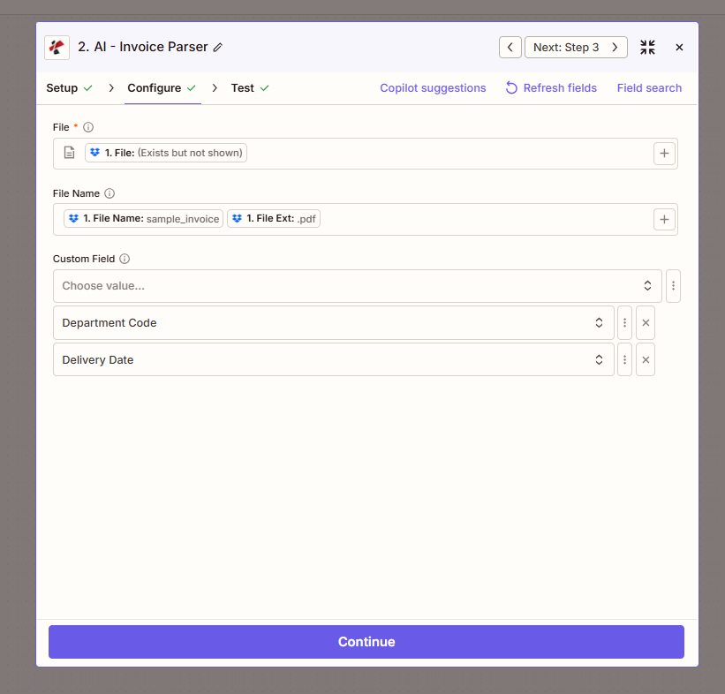This screenshot has height=694, width=725.
Task: Click the info icon beside Custom Field
Action: pos(124,259)
